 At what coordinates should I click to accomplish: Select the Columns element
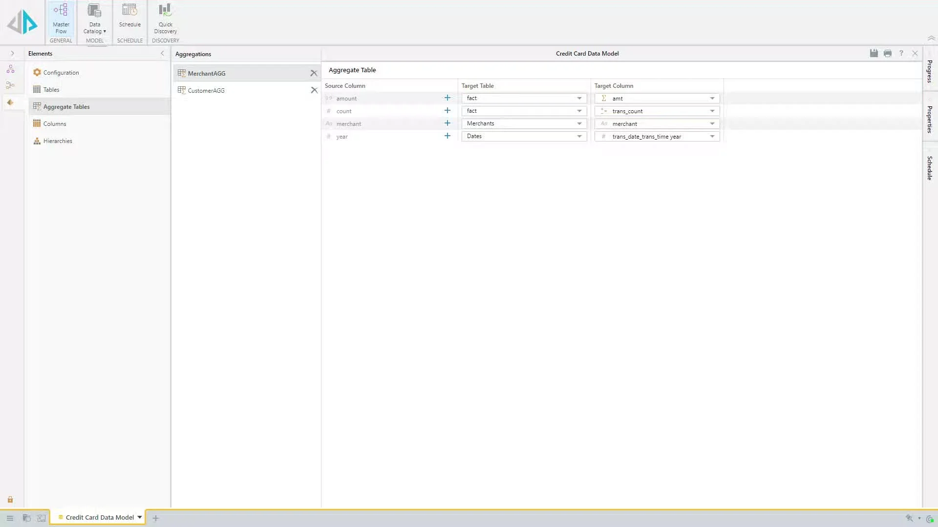[54, 124]
